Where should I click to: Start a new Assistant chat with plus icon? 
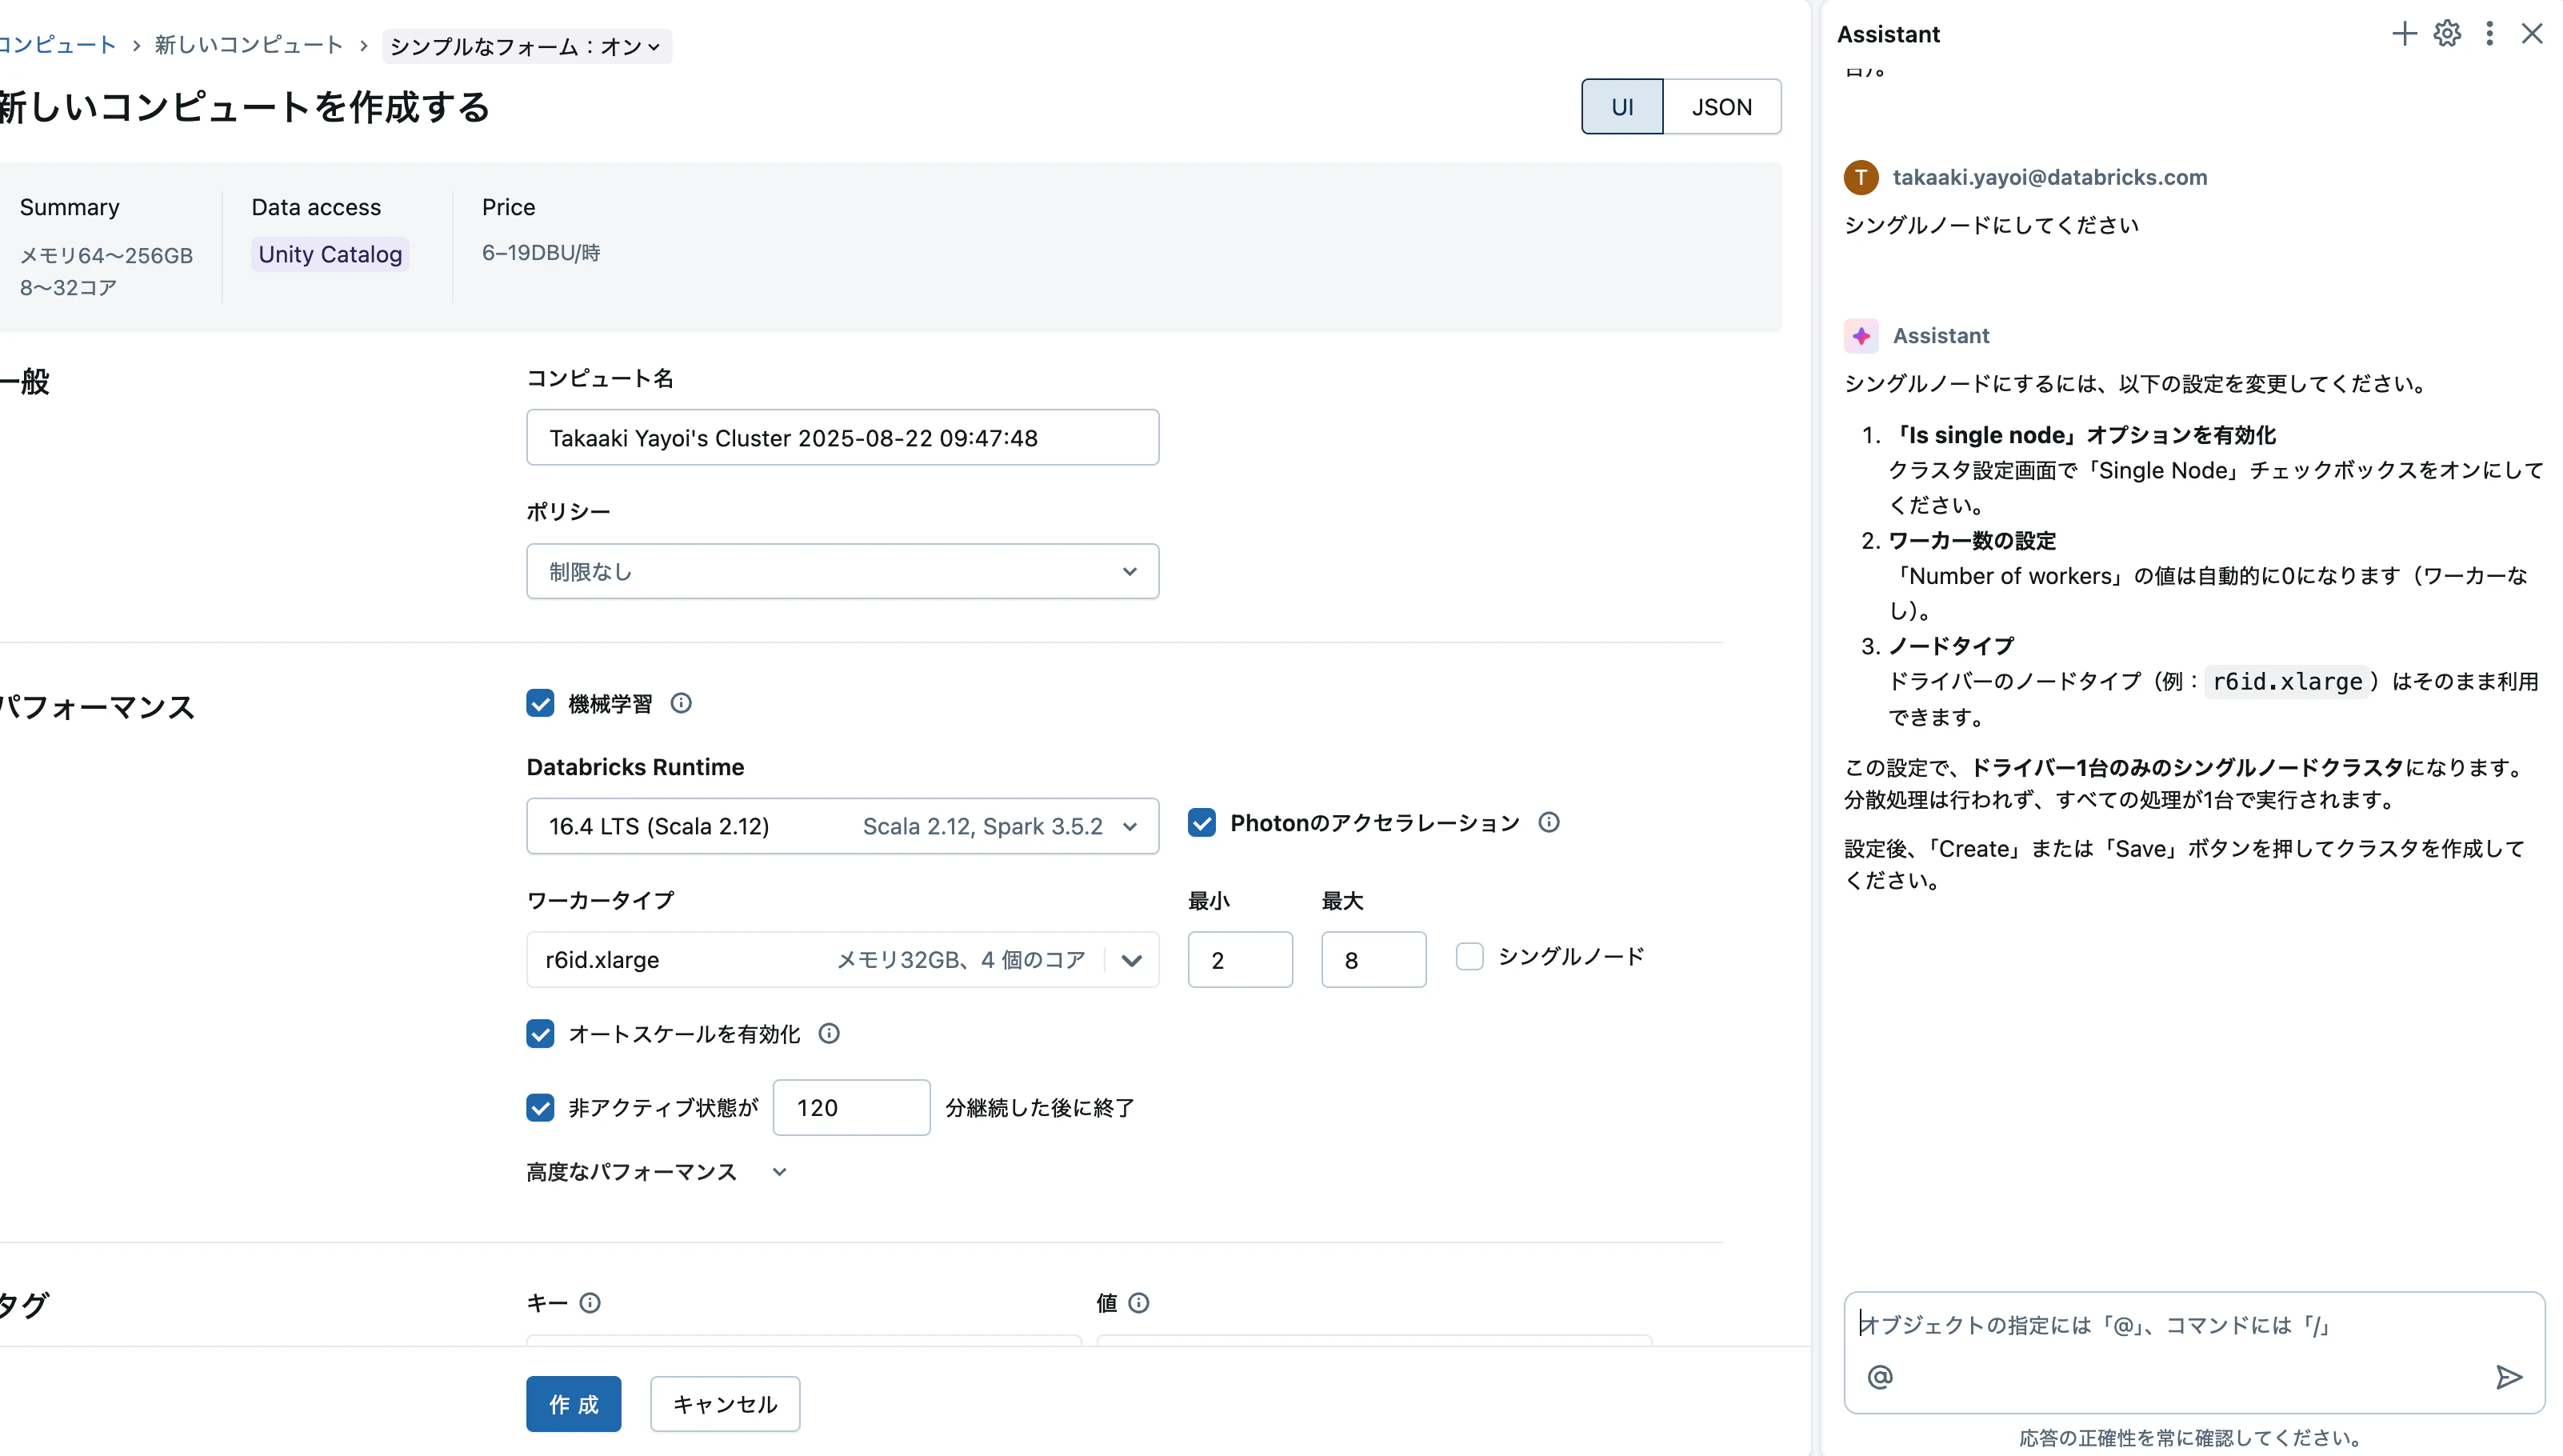coord(2404,34)
